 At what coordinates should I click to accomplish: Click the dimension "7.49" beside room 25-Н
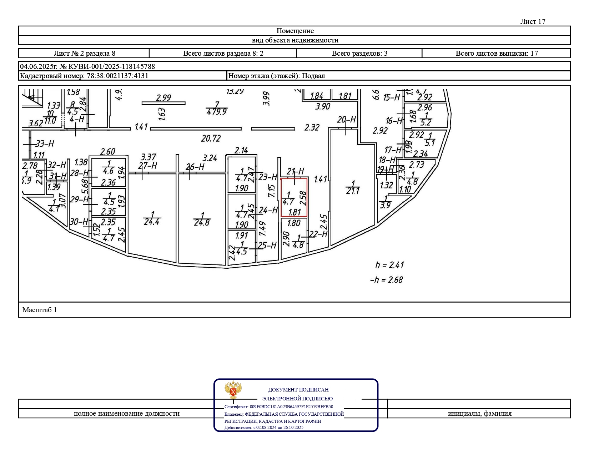pyautogui.click(x=262, y=229)
